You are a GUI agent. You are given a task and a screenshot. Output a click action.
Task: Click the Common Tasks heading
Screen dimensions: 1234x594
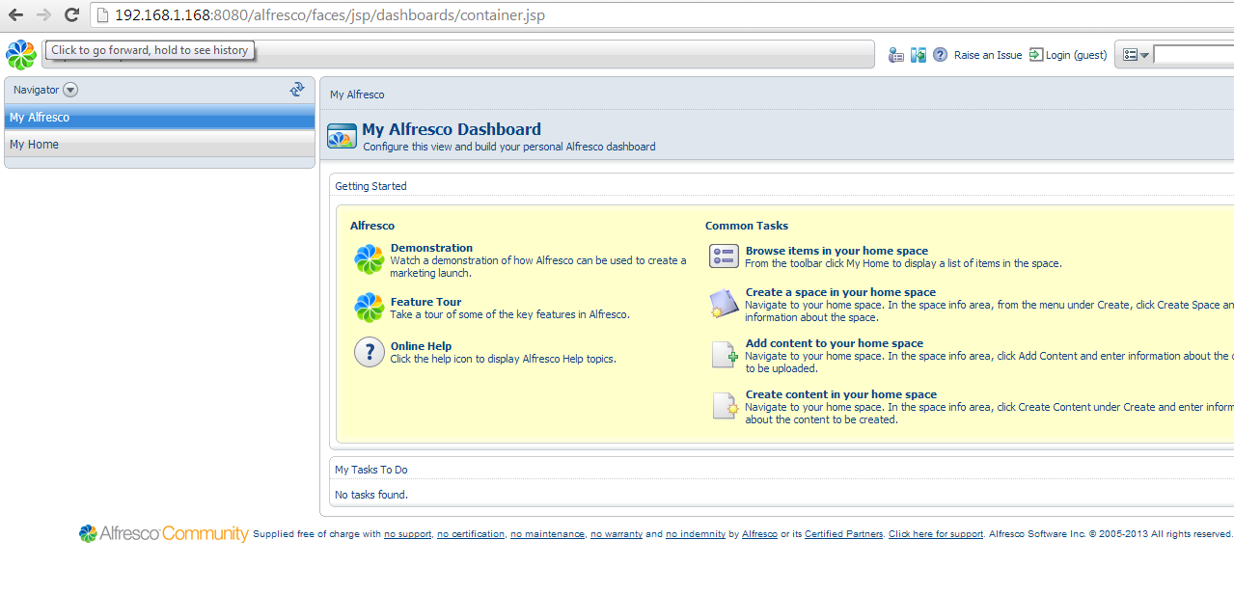(747, 226)
